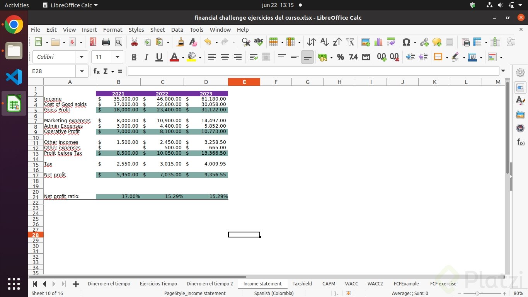Open the font size dropdown

(118, 57)
